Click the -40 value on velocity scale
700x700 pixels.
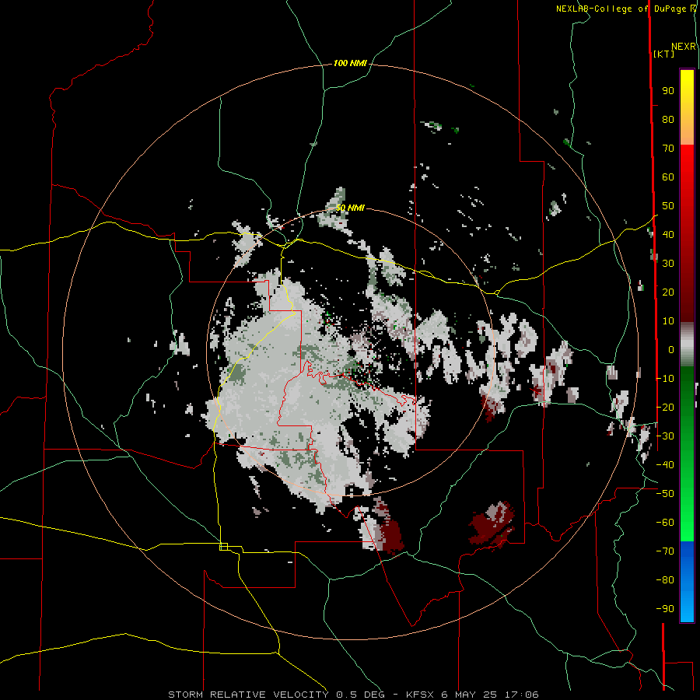665,465
